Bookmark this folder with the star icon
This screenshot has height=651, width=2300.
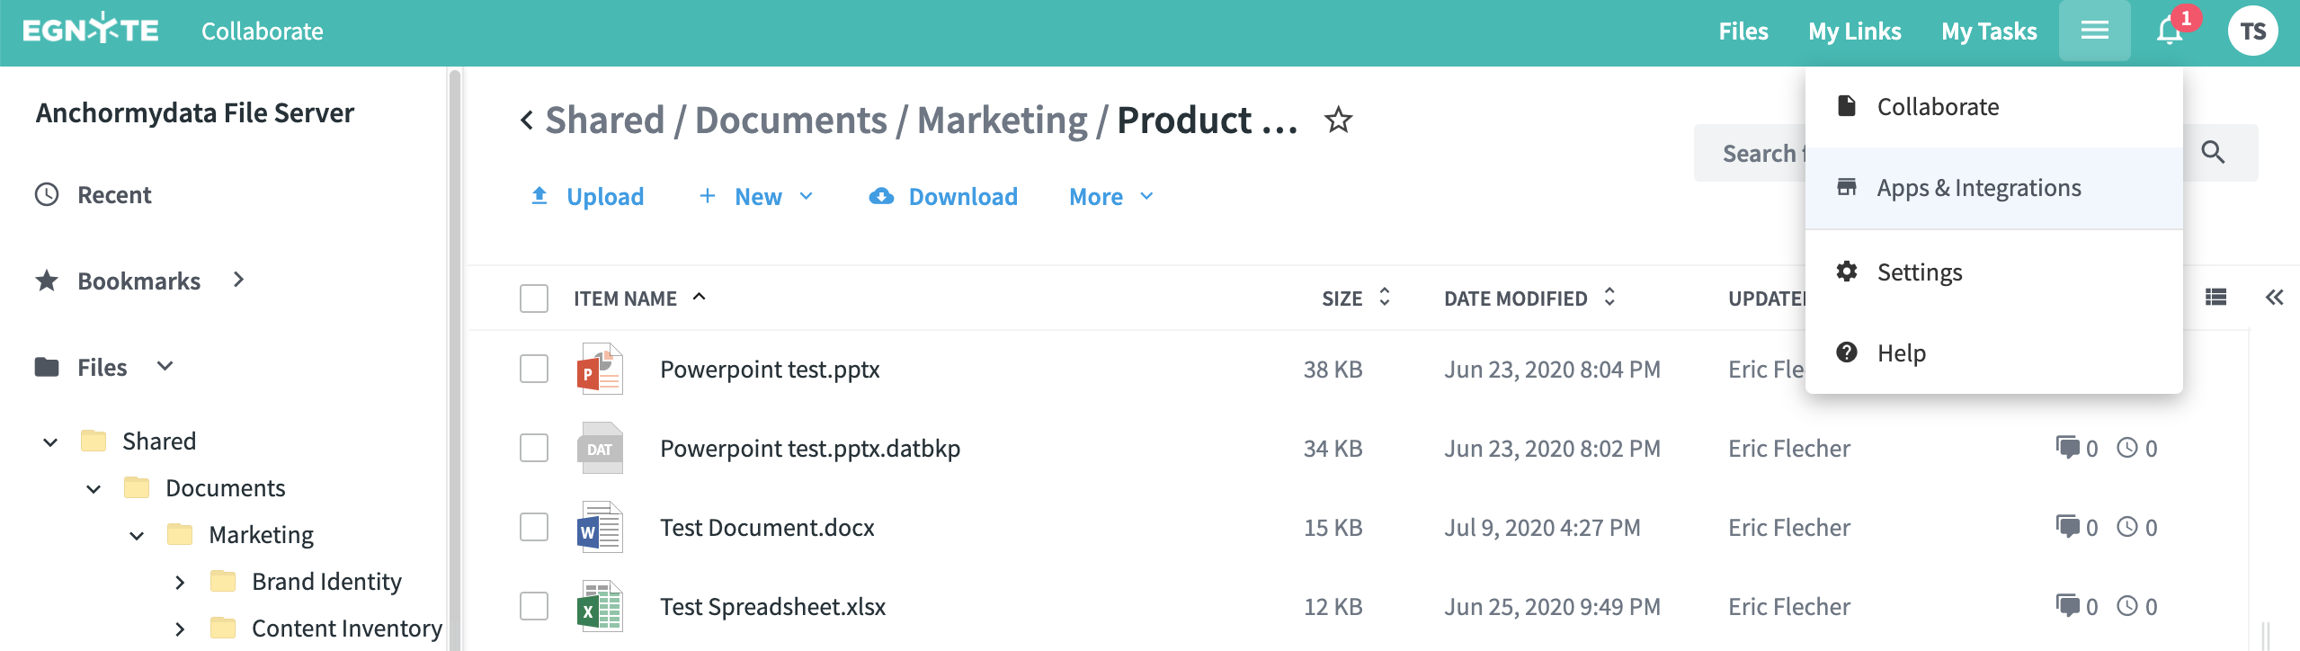point(1338,120)
